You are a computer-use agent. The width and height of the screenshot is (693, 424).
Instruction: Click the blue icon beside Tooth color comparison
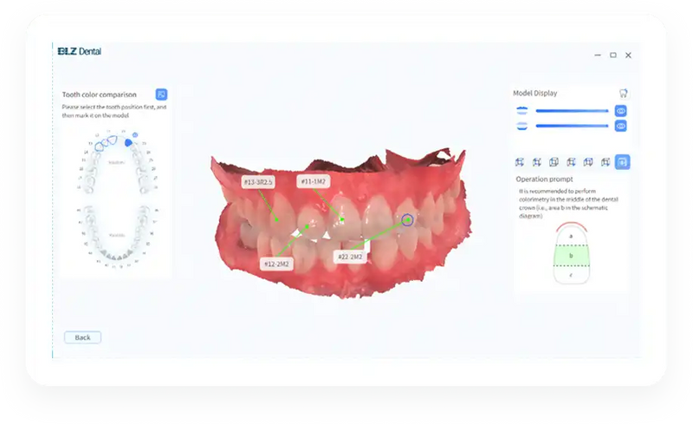pyautogui.click(x=161, y=95)
